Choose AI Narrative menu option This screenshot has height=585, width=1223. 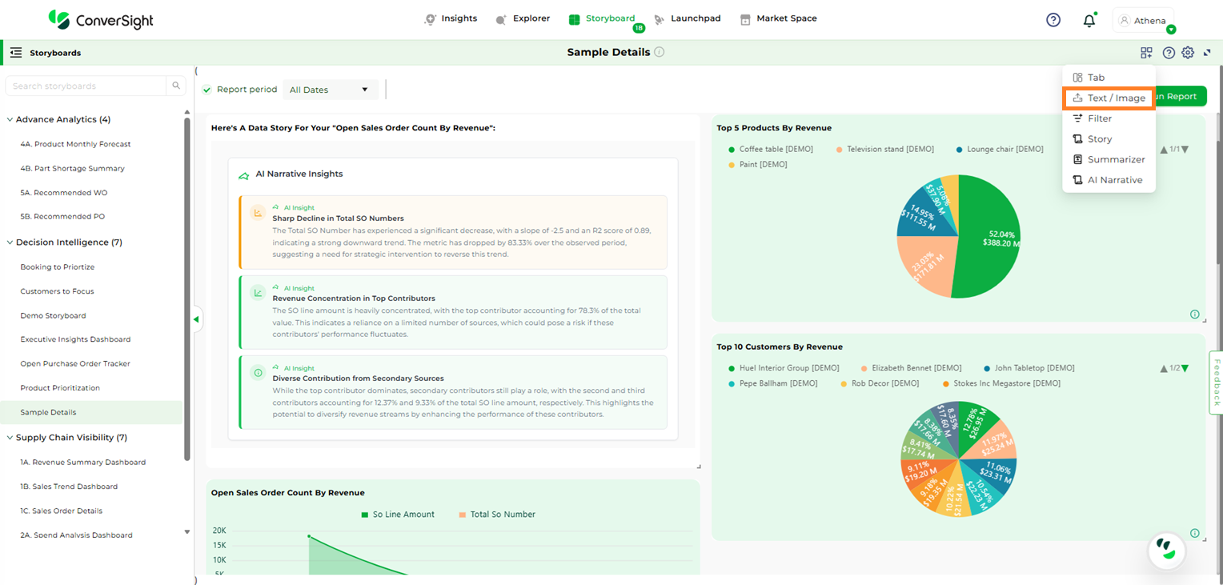click(1114, 180)
